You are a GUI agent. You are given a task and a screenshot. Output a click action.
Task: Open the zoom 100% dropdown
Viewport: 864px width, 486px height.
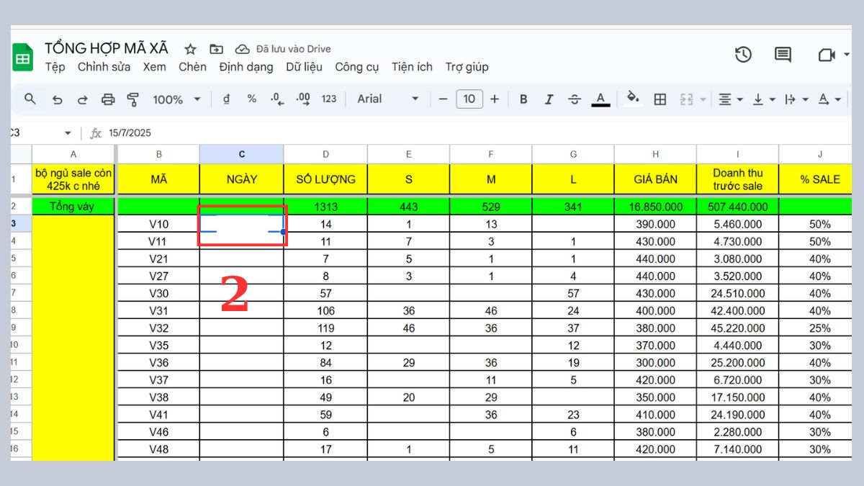(x=176, y=99)
